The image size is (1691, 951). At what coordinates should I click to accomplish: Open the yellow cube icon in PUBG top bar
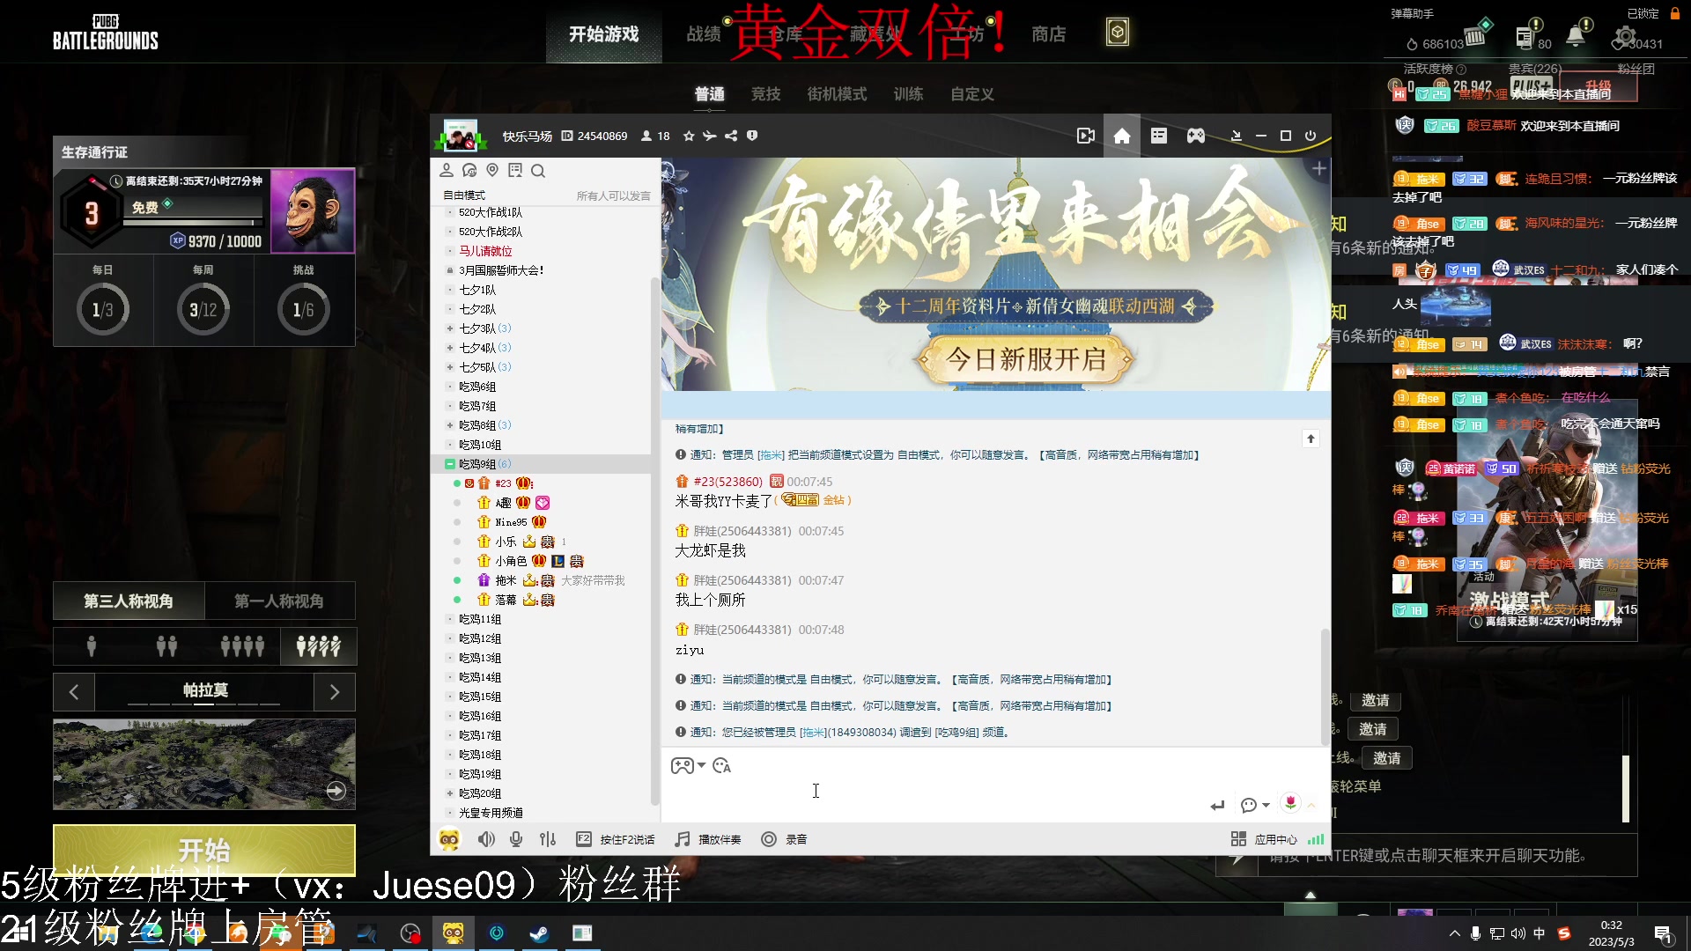pyautogui.click(x=1118, y=33)
